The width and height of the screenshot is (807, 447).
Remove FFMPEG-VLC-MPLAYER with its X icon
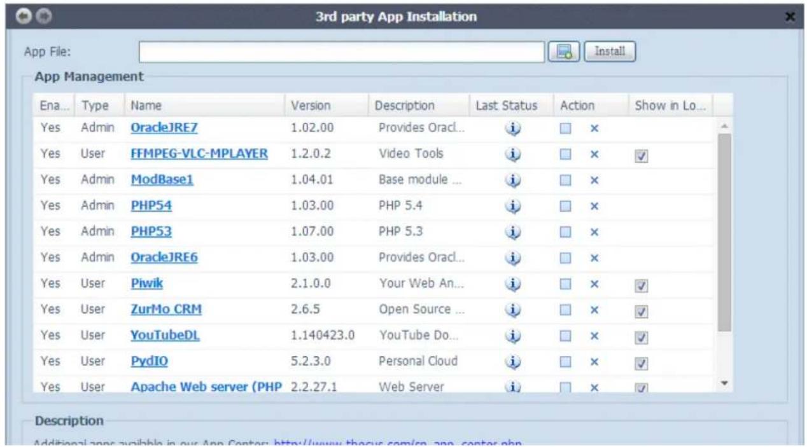[x=594, y=155]
